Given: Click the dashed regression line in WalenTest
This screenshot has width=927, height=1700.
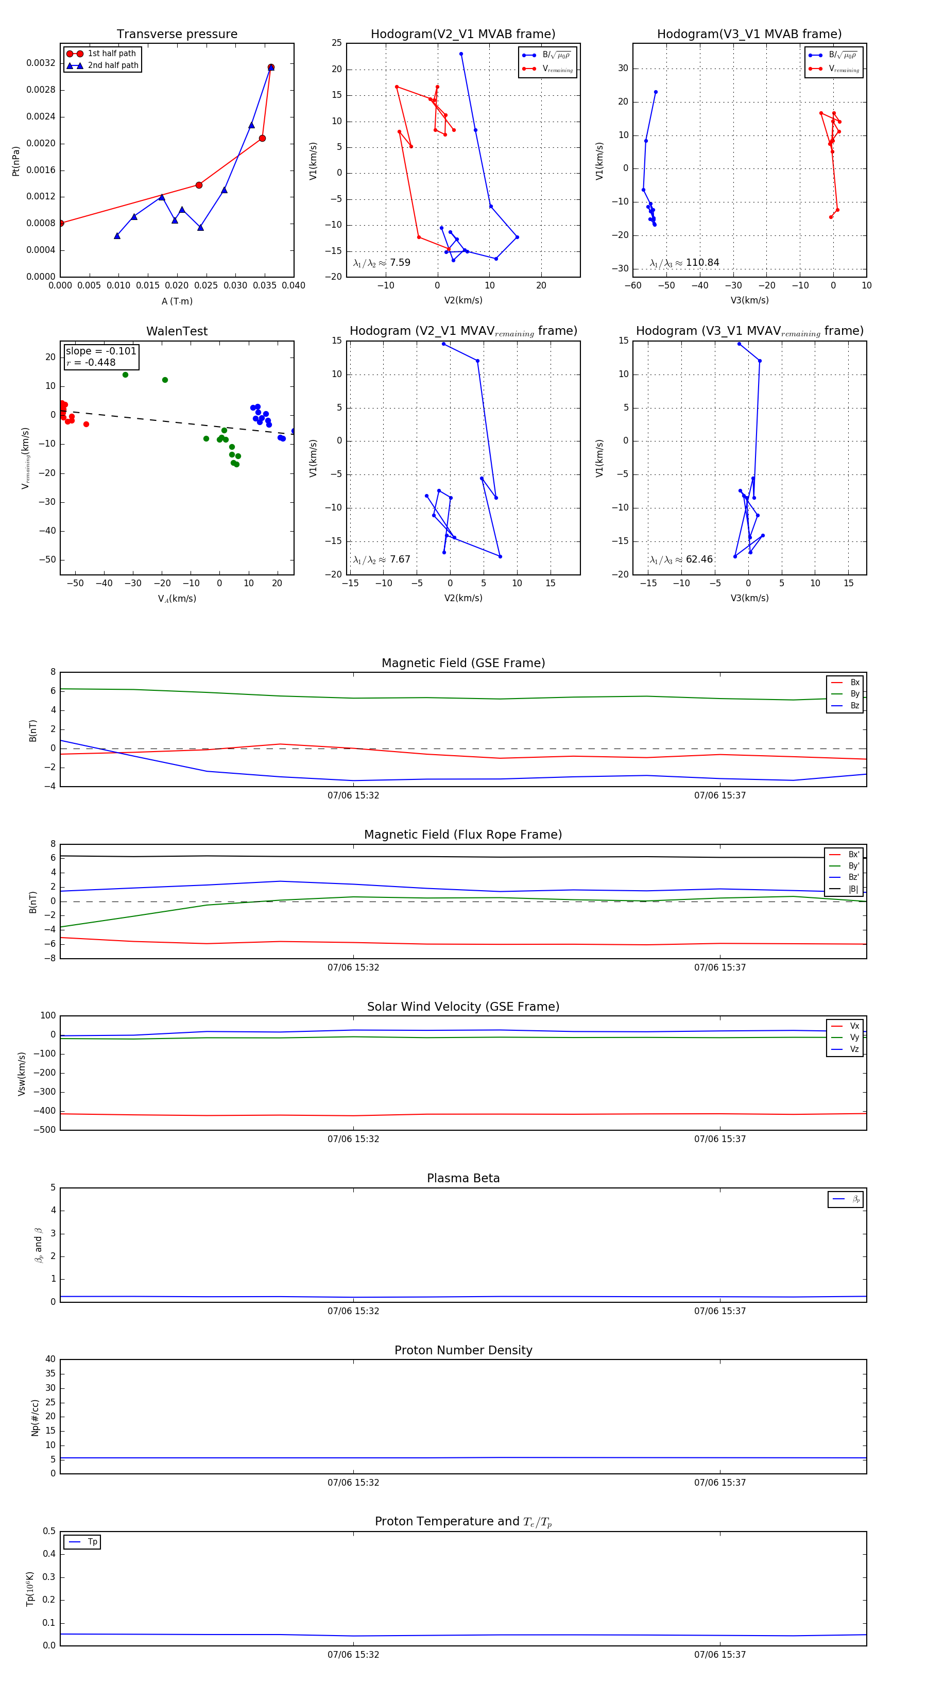Looking at the screenshot, I should pyautogui.click(x=177, y=422).
